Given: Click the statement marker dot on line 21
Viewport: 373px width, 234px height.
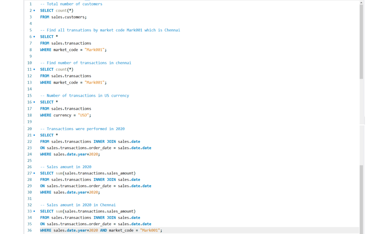Looking at the screenshot, I should point(34,135).
